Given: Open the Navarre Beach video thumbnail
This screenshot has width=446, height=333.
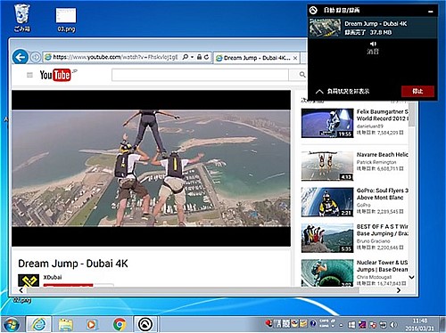Looking at the screenshot, I should coord(327,166).
